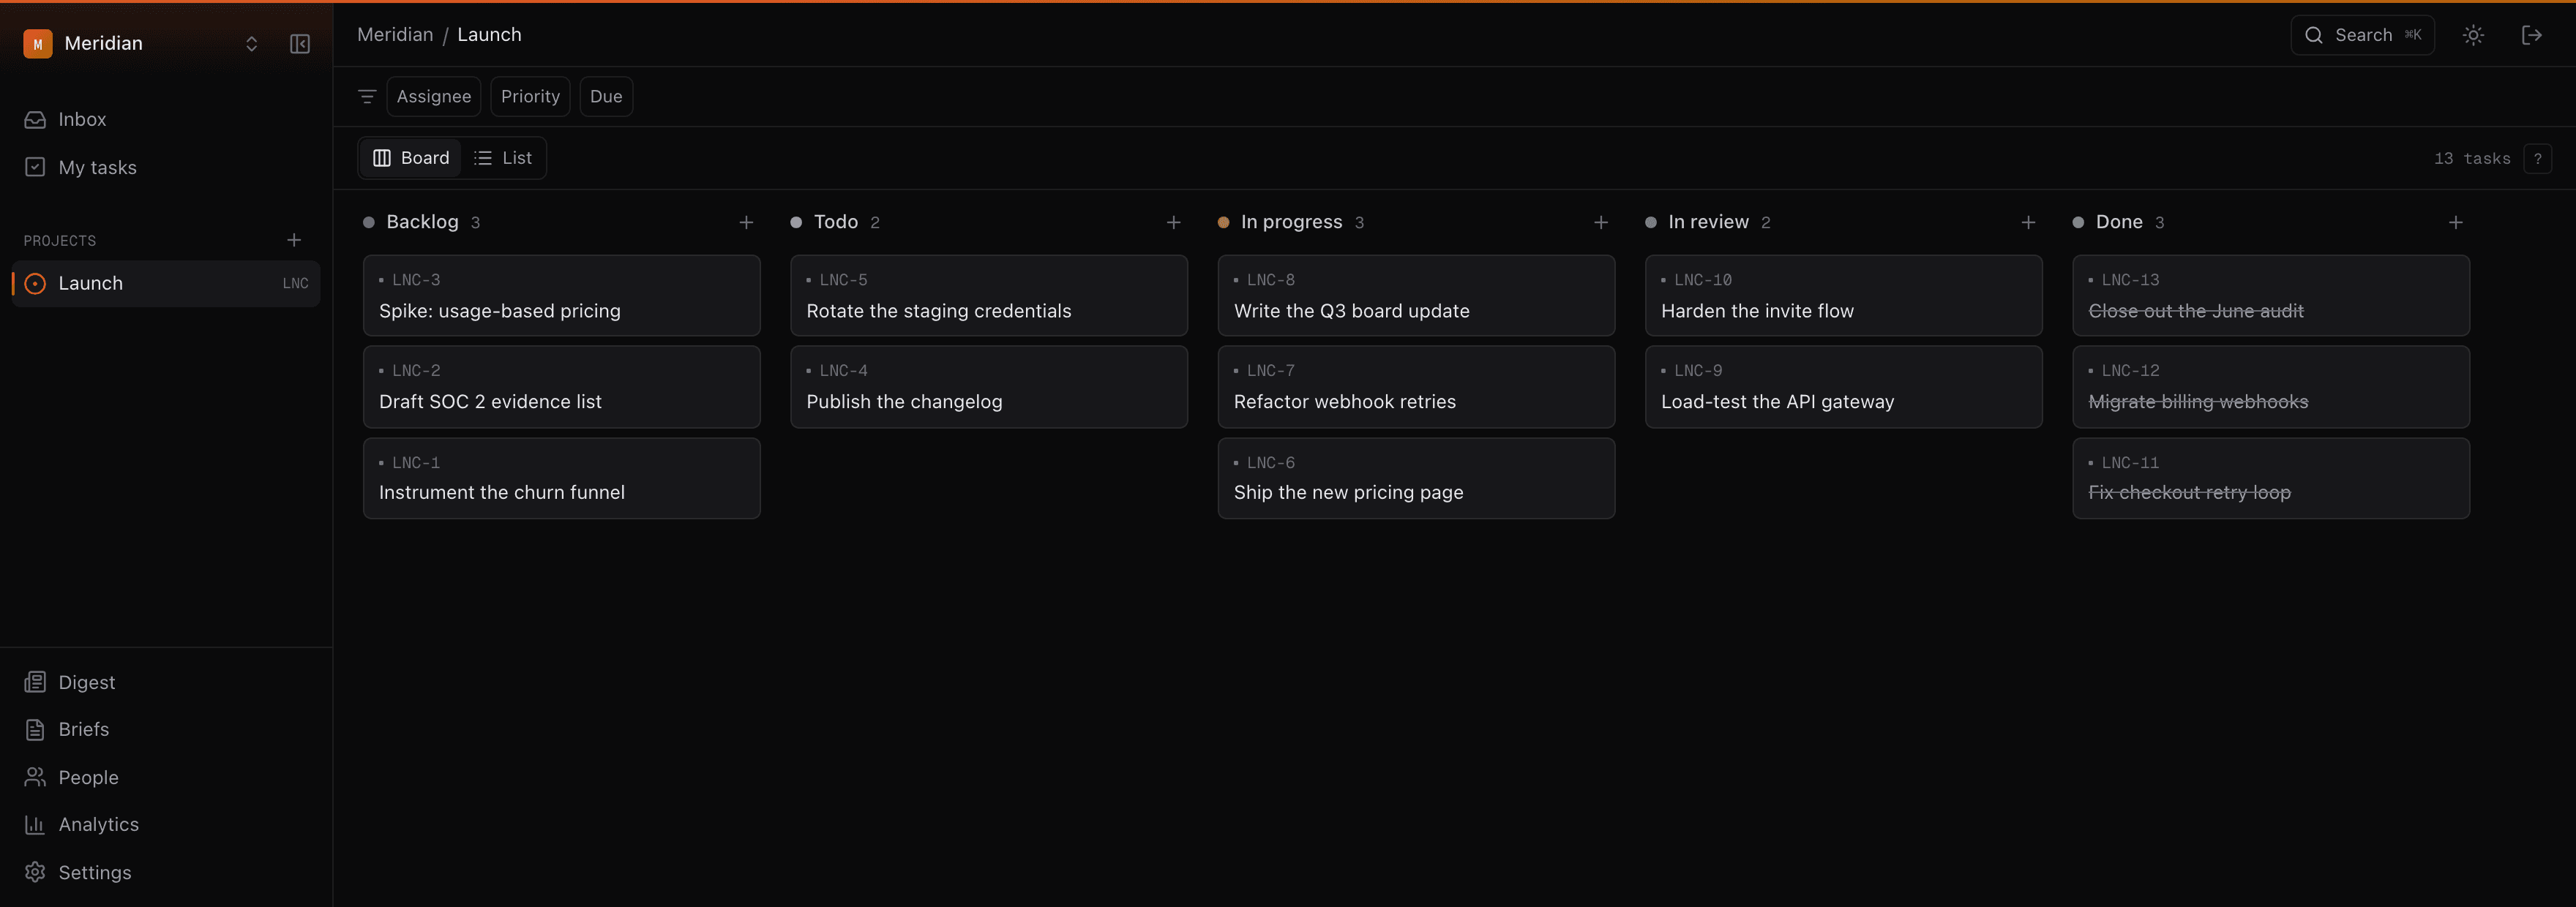Open the Inbox icon in sidebar
The width and height of the screenshot is (2576, 907).
tap(35, 119)
